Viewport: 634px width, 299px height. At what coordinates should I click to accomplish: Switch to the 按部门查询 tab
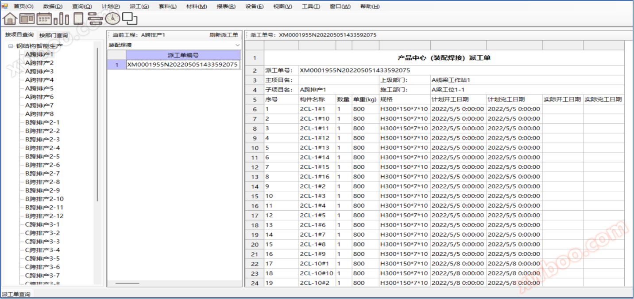pos(54,35)
